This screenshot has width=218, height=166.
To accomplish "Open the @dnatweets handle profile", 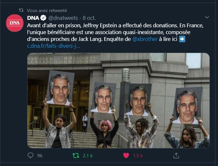I will coord(63,18).
